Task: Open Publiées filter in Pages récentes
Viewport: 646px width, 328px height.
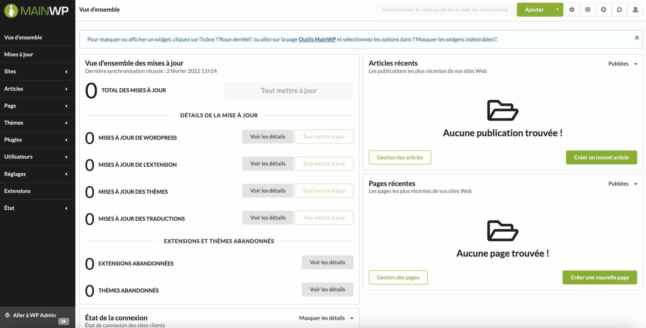Action: 623,184
